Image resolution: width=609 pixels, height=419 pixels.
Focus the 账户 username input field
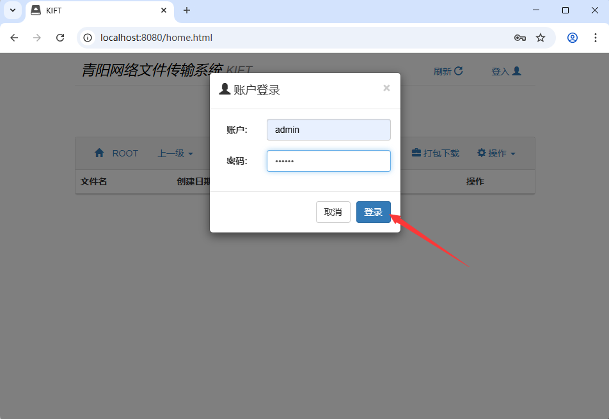pos(328,130)
